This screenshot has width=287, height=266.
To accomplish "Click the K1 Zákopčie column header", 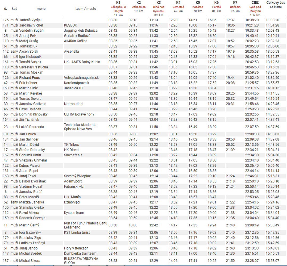I will (x=118, y=9).
